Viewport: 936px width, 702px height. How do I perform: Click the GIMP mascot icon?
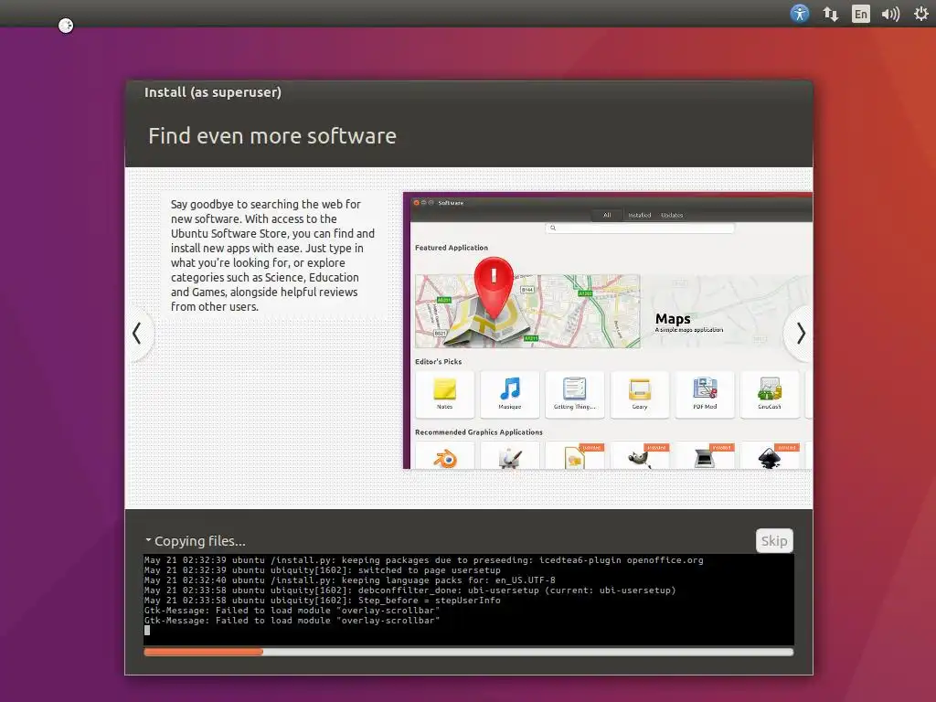pos(639,459)
